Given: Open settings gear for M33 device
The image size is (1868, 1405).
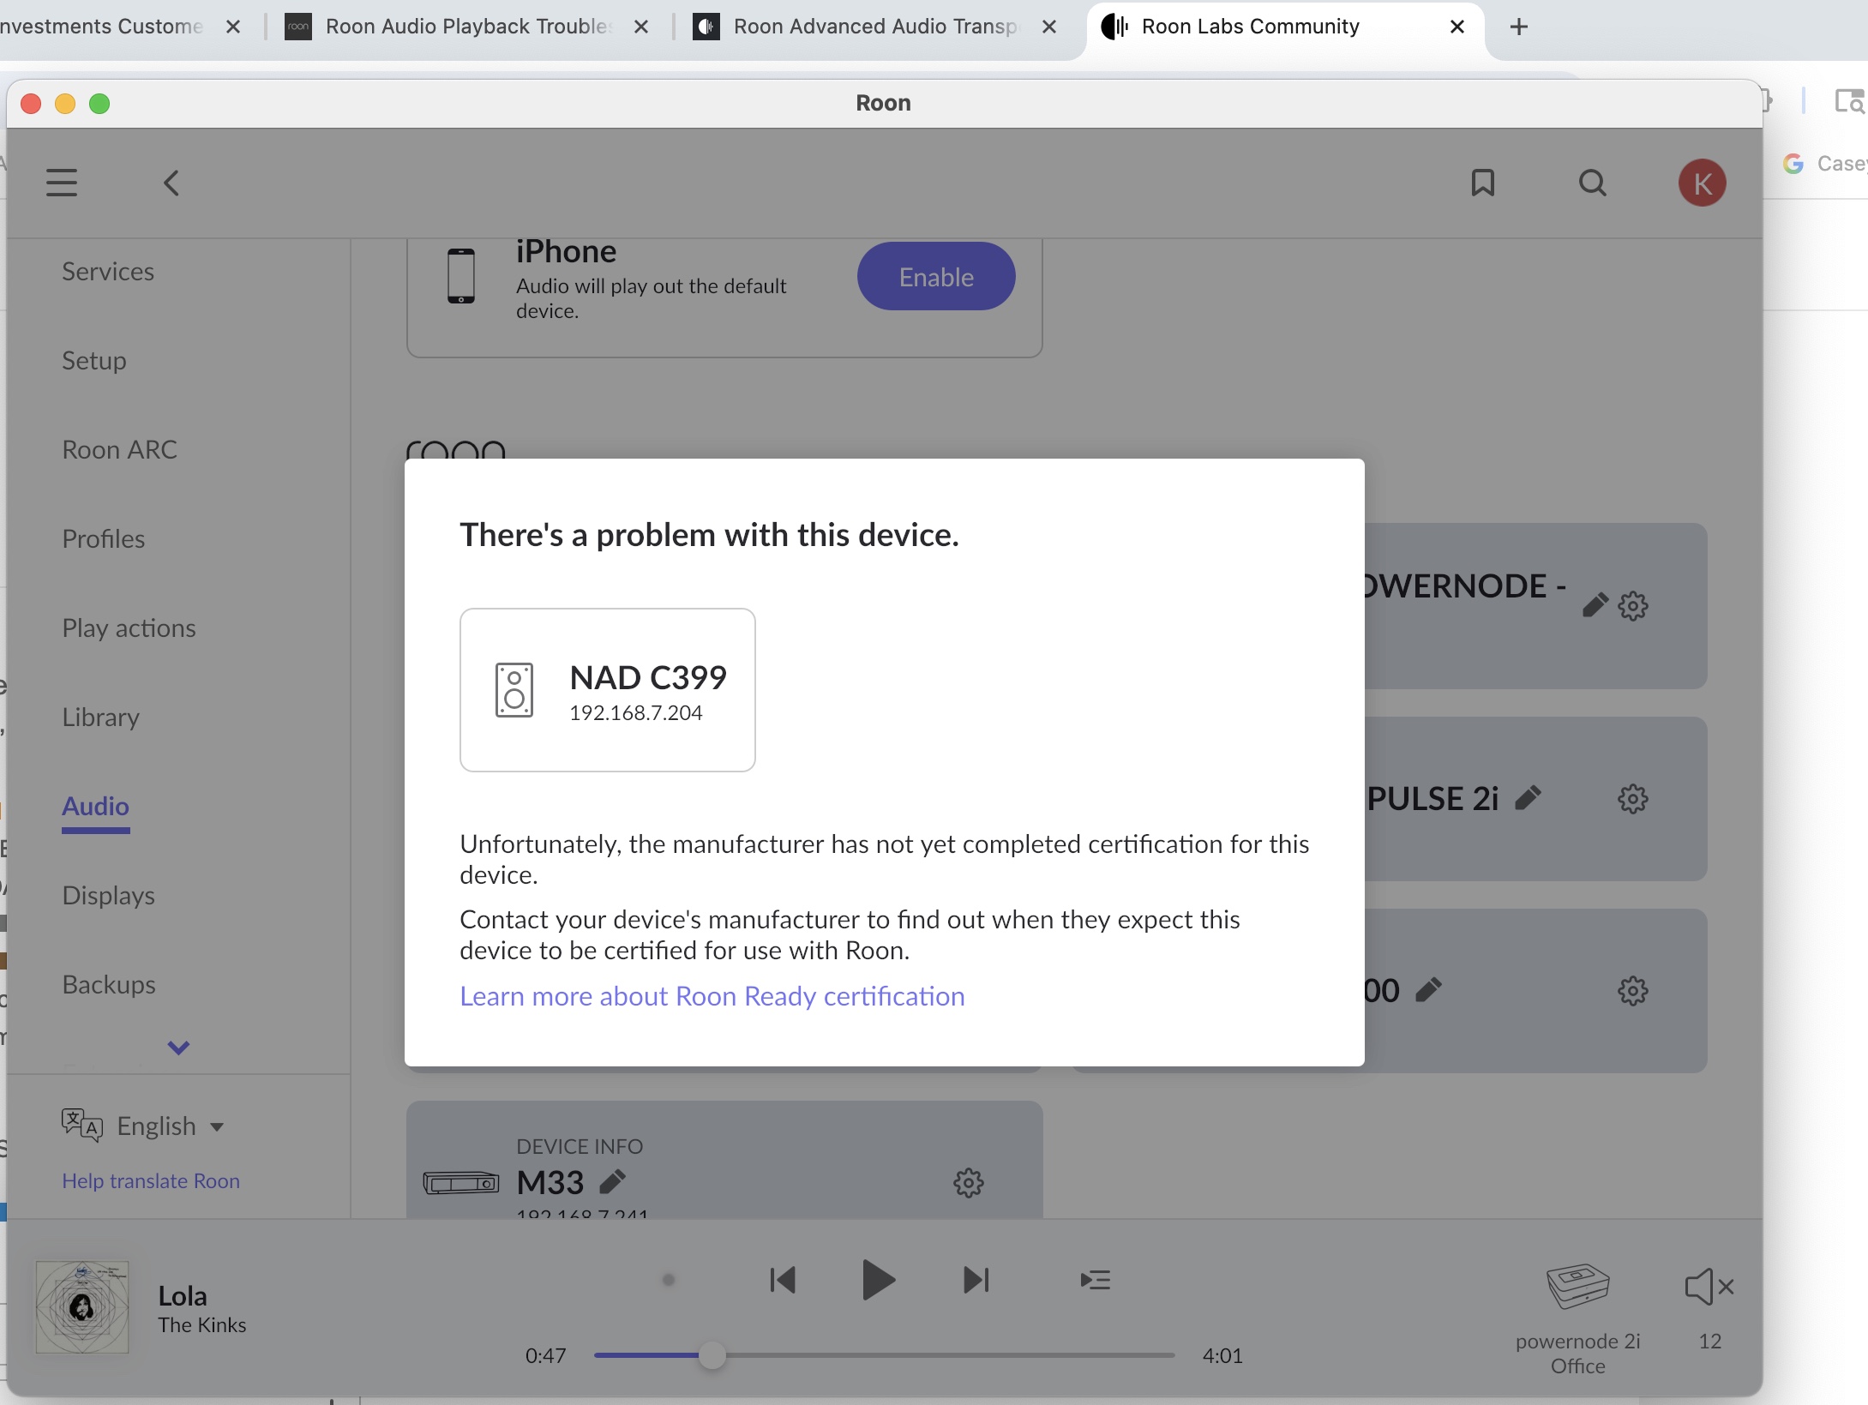Looking at the screenshot, I should pyautogui.click(x=968, y=1183).
